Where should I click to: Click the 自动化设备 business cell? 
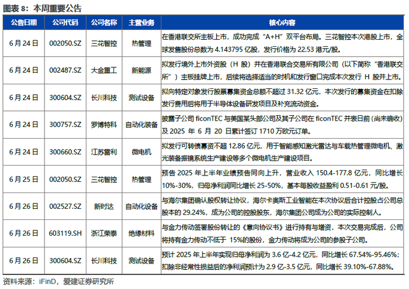tap(141, 207)
